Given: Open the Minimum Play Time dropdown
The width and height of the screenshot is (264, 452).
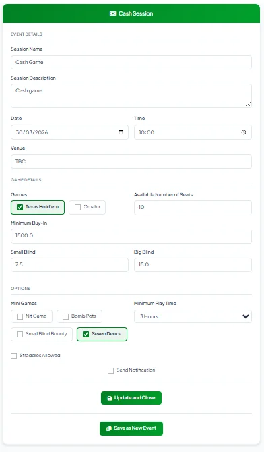Looking at the screenshot, I should pos(193,316).
